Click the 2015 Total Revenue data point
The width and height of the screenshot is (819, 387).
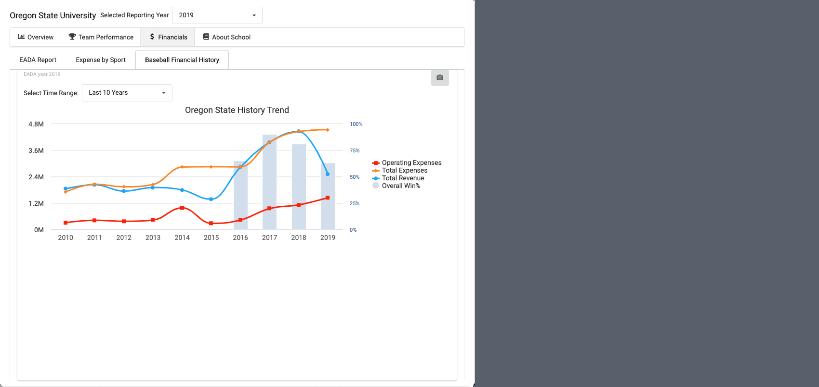click(211, 199)
